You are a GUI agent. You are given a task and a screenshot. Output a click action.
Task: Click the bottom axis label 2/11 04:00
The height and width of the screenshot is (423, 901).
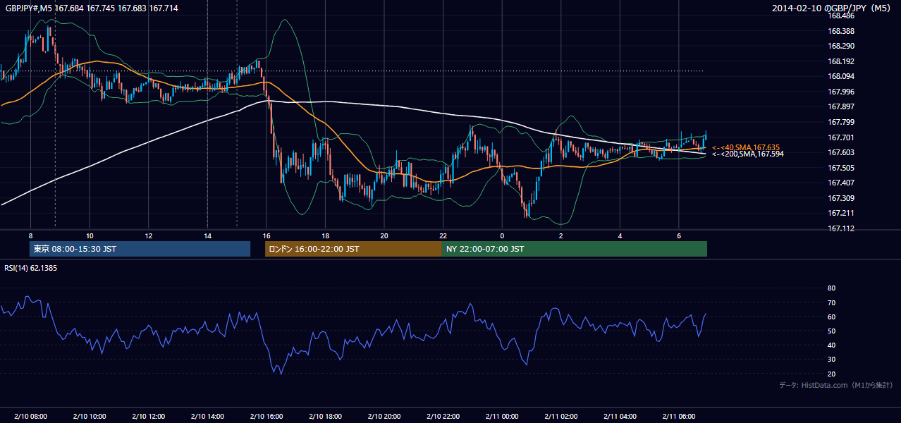pos(620,417)
